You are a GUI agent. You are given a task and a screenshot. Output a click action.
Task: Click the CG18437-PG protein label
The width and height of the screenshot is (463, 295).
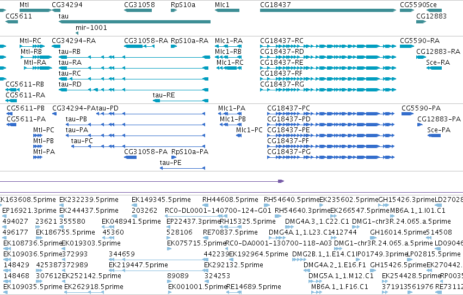point(289,151)
